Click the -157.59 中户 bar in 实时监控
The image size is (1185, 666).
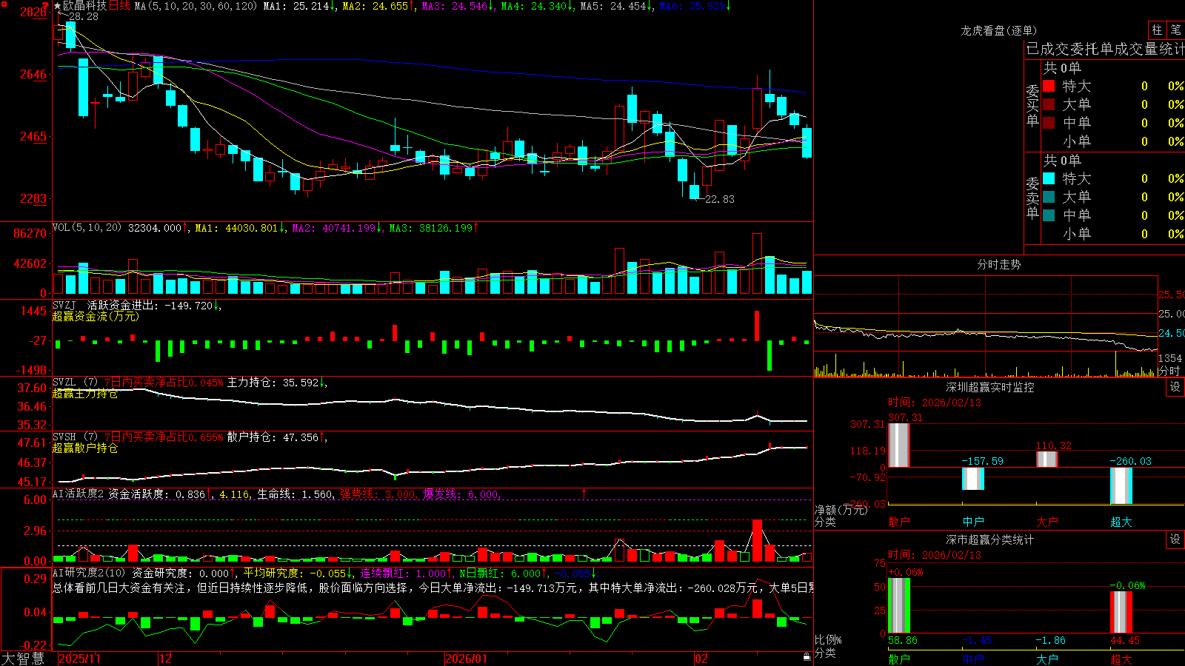[972, 478]
